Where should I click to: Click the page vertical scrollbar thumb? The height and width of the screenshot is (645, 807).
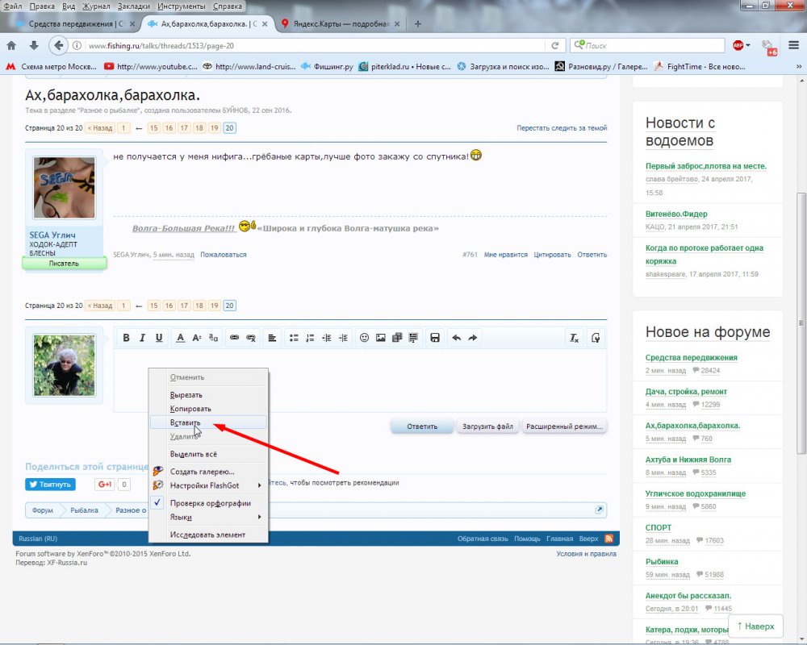801,322
